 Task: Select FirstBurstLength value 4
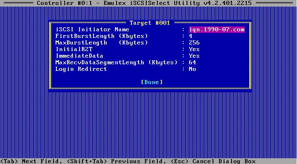pyautogui.click(x=191, y=36)
